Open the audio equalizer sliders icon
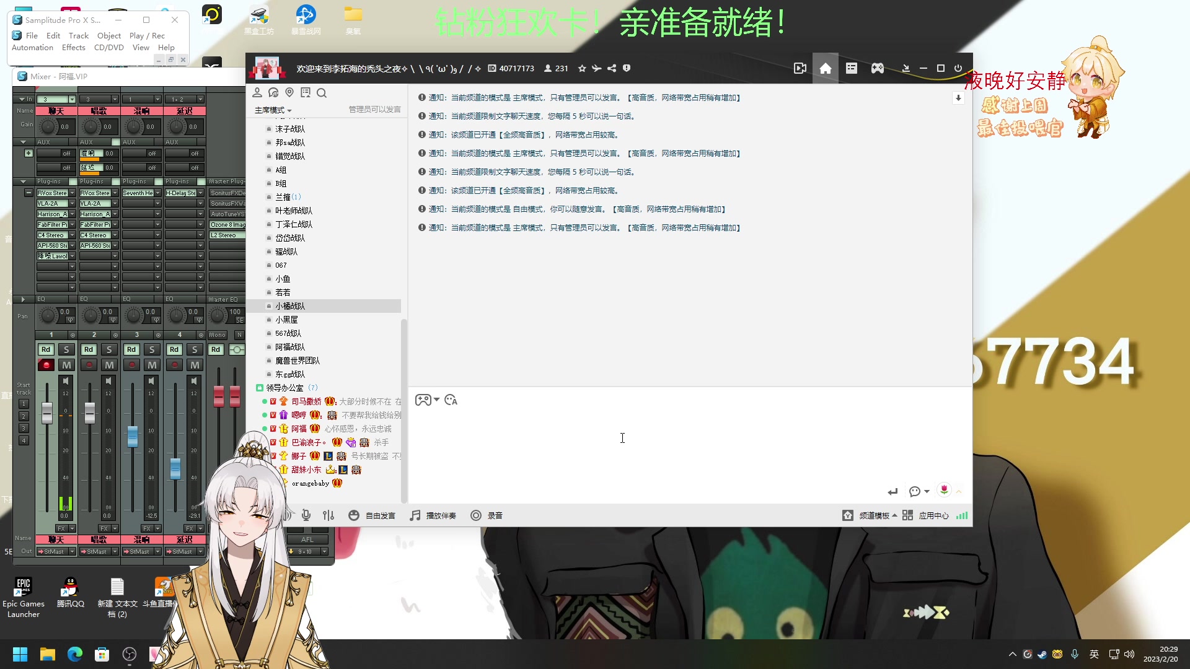This screenshot has height=669, width=1190. (328, 515)
